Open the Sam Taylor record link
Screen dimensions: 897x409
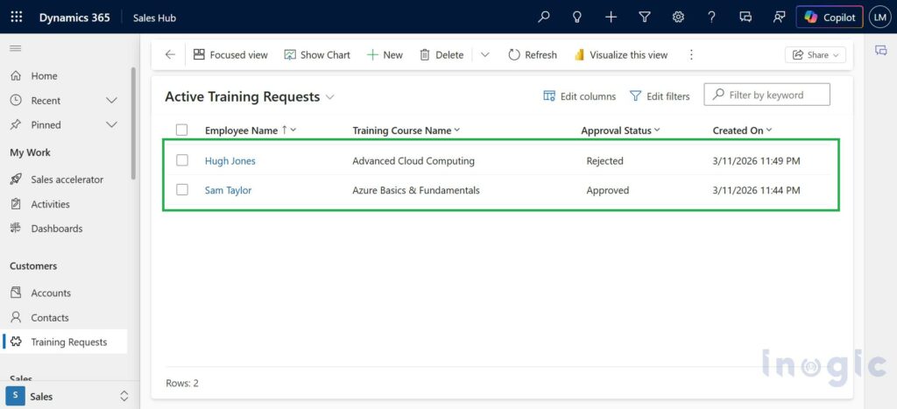click(229, 190)
